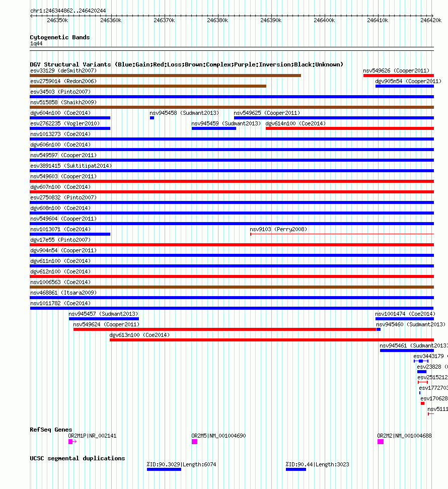This screenshot has height=489, width=448.
Task: Open nsv549624 (Cooper2011) loss variant
Action: click(x=225, y=330)
